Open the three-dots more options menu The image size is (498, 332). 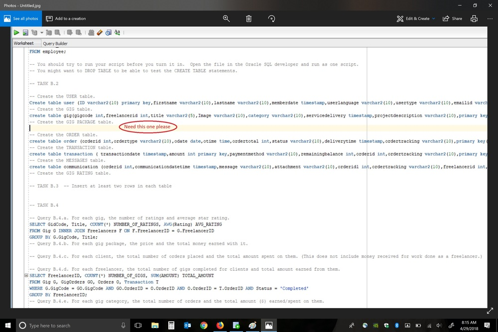tap(490, 18)
